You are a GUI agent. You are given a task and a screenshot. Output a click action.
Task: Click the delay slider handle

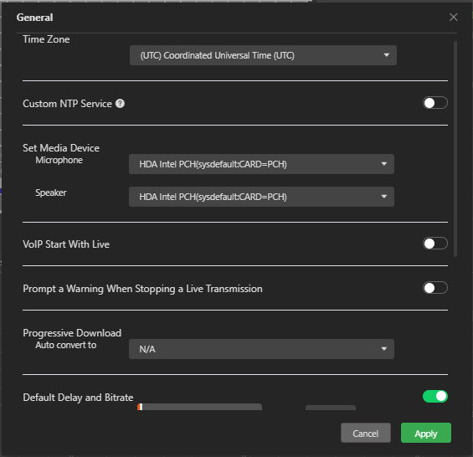pos(140,407)
